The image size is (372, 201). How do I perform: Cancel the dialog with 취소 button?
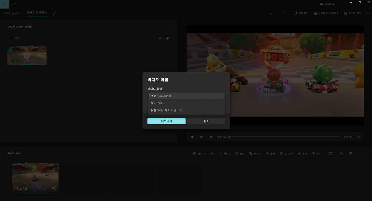click(206, 121)
